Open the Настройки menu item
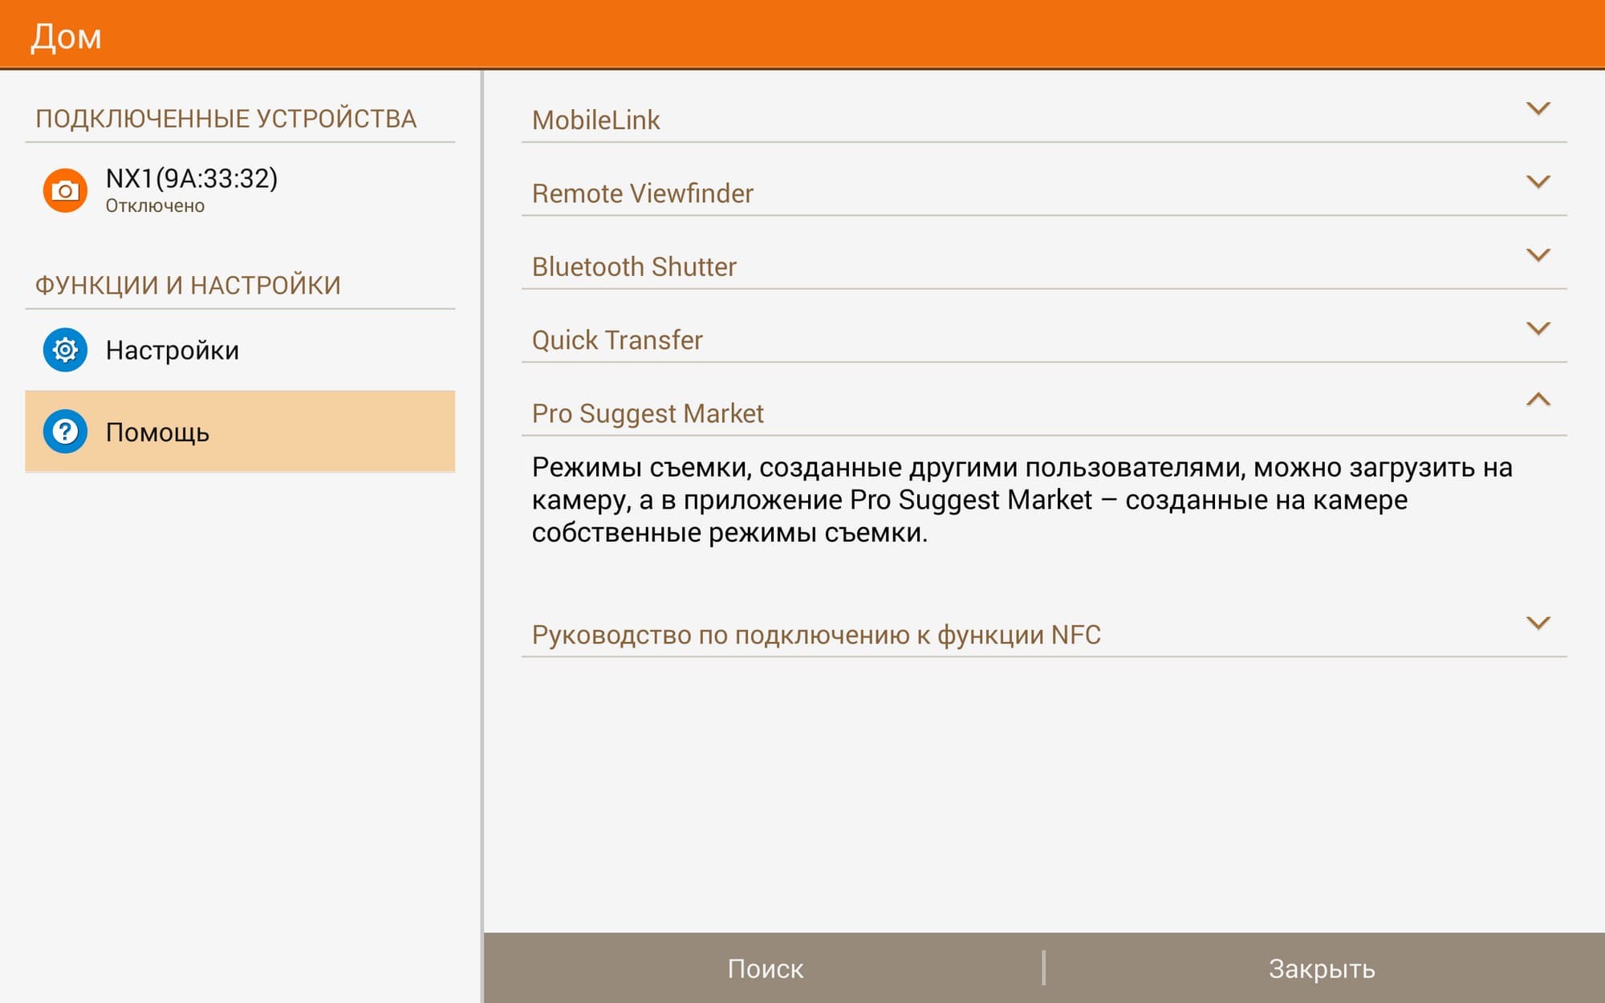The height and width of the screenshot is (1003, 1605). 173,351
